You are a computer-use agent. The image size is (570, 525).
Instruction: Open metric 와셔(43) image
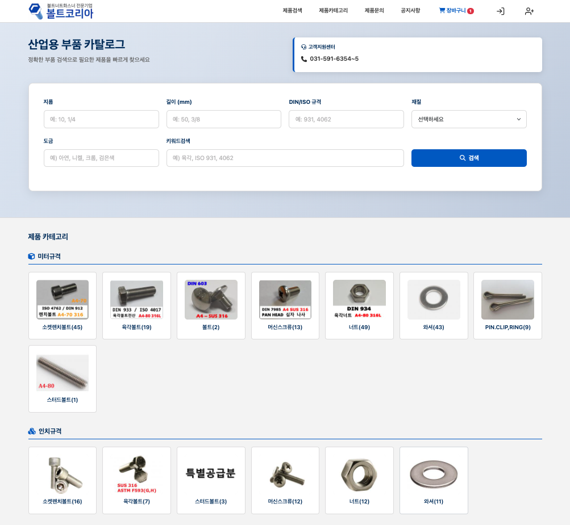(x=434, y=300)
